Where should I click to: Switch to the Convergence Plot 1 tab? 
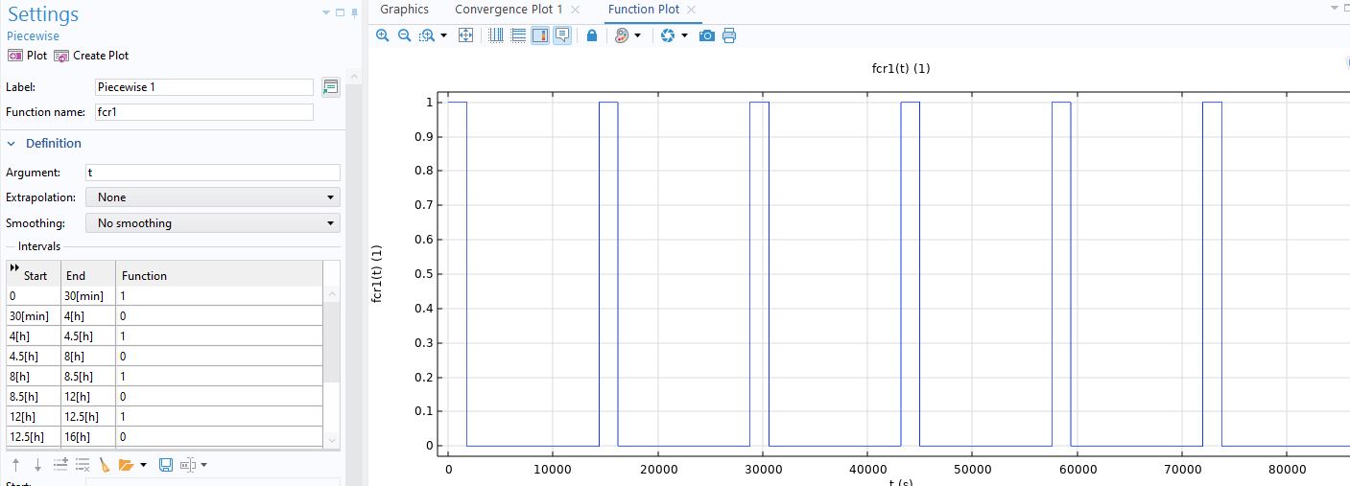(509, 10)
